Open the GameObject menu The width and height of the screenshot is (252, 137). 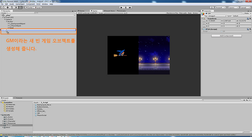[x=20, y=4]
